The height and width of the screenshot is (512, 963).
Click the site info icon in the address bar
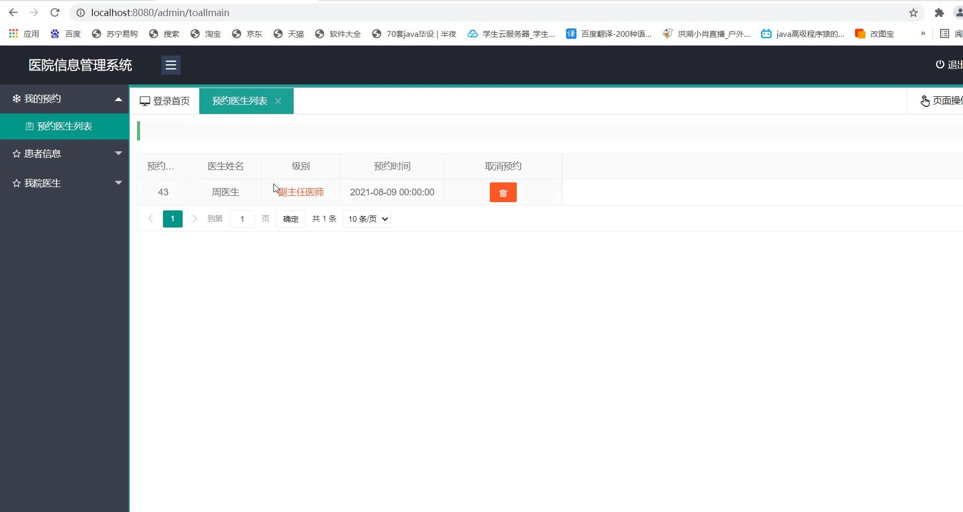pos(80,12)
